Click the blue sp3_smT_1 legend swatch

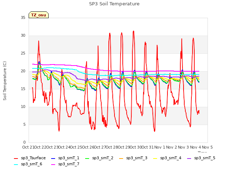[53, 158]
